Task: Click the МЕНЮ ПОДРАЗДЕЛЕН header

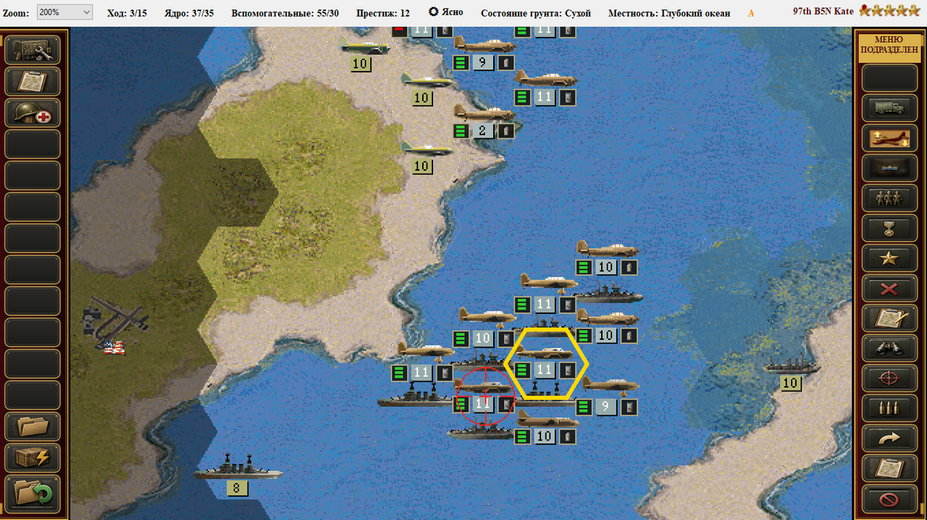Action: click(x=889, y=49)
